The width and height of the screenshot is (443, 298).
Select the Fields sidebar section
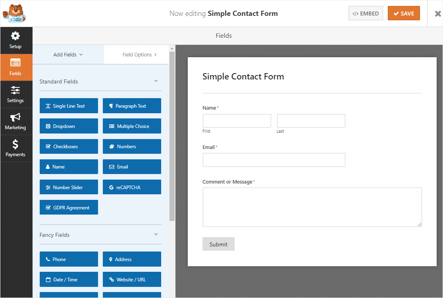click(x=16, y=67)
